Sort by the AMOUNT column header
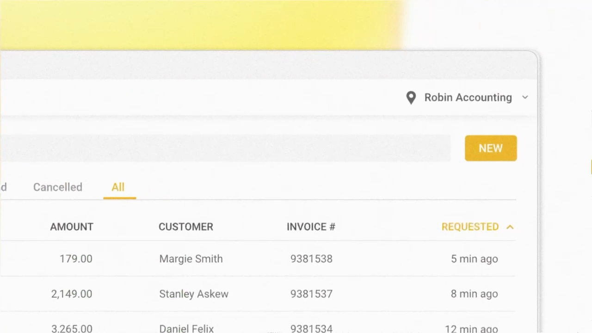The height and width of the screenshot is (333, 592). click(72, 227)
